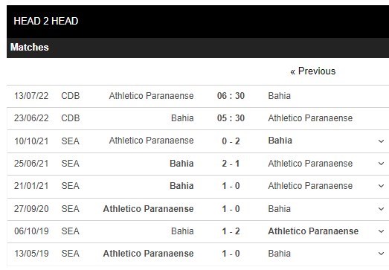Go to Previous matches page
Screen dimensions: 389x270
pos(313,71)
